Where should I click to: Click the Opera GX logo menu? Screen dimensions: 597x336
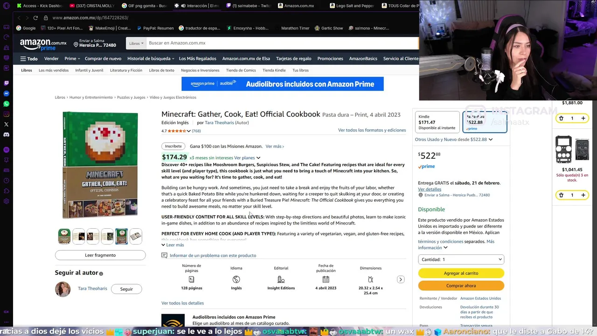click(6, 6)
